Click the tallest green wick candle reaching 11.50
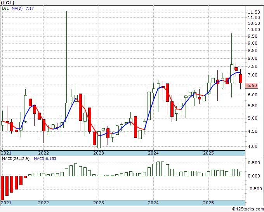Viewport: 264px width, 212px height. (67, 67)
